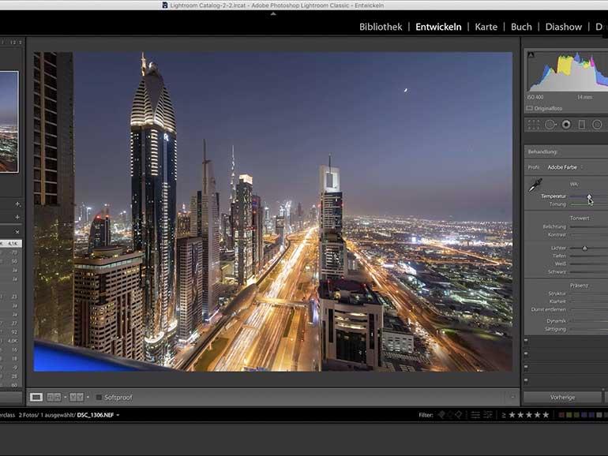Click the Kontrast slider track
Viewport: 608px width, 456px height.
[589, 235]
